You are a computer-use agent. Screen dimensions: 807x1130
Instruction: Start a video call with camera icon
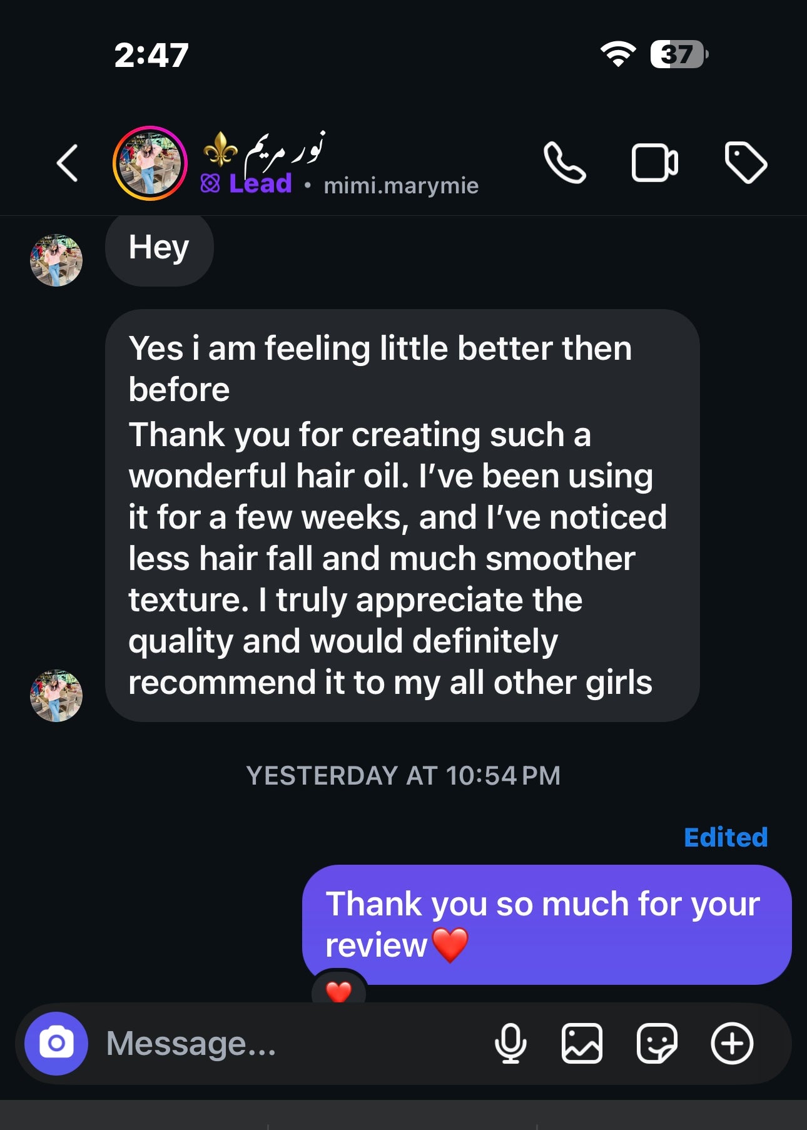[x=654, y=163]
